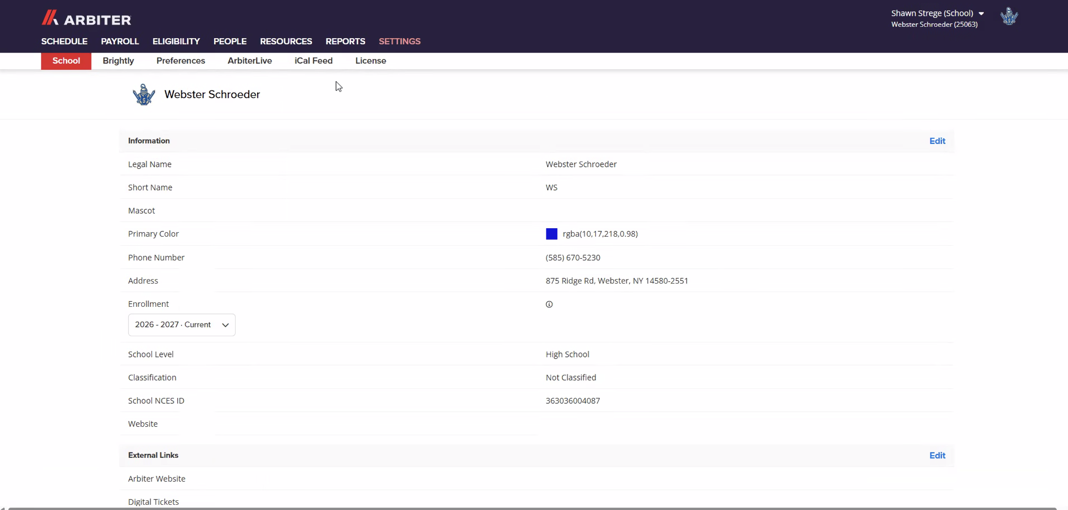Click the School Level value High School
The width and height of the screenshot is (1068, 510).
coord(567,354)
